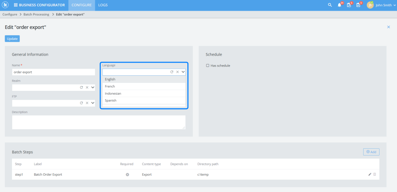Switch to the Configure tab
397x192 pixels.
pyautogui.click(x=81, y=5)
